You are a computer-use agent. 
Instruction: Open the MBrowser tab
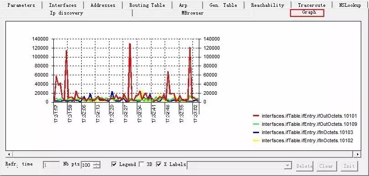(192, 13)
